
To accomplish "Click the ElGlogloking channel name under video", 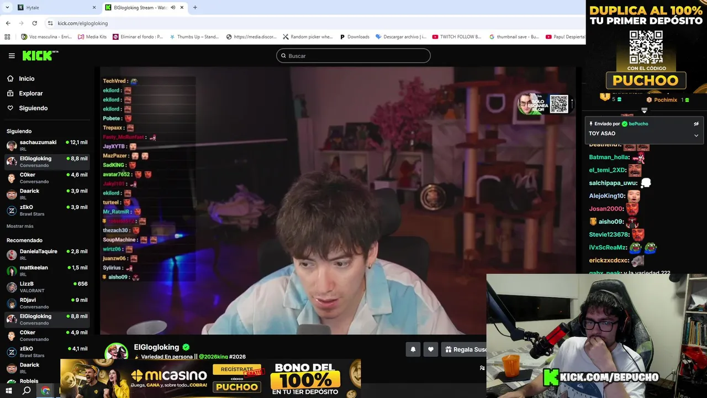I will 156,347.
